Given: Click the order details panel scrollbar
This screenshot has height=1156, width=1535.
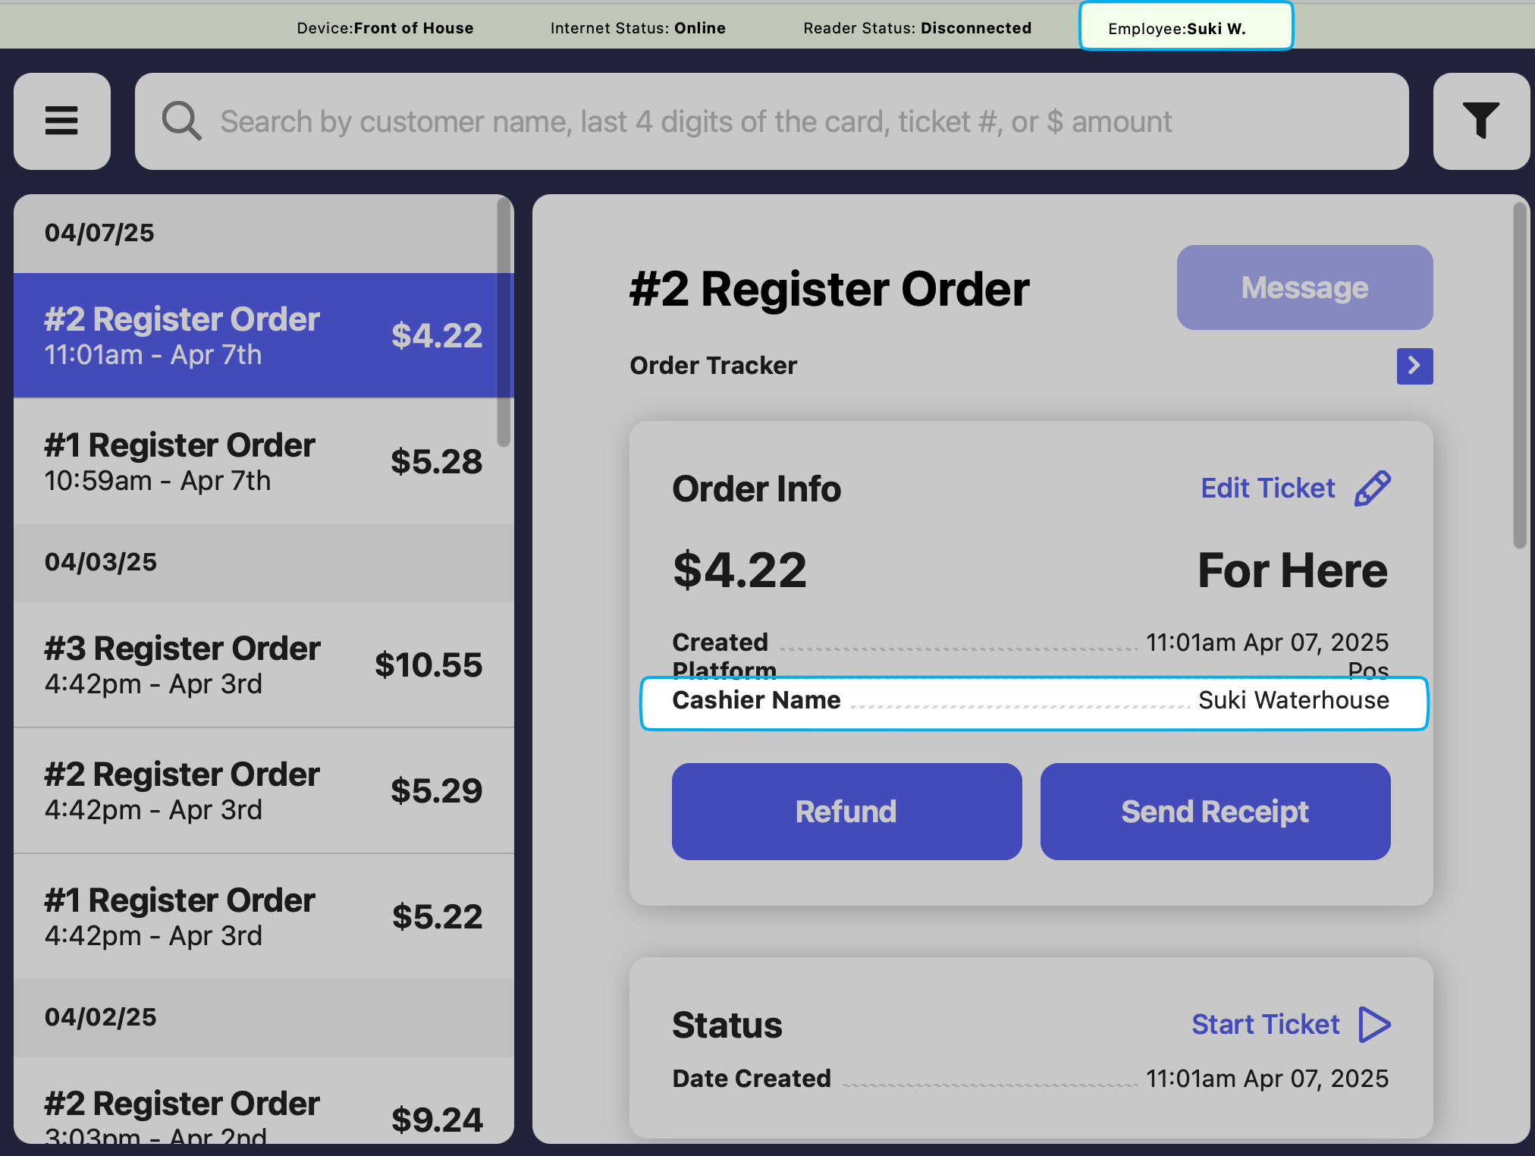Looking at the screenshot, I should tap(1519, 375).
